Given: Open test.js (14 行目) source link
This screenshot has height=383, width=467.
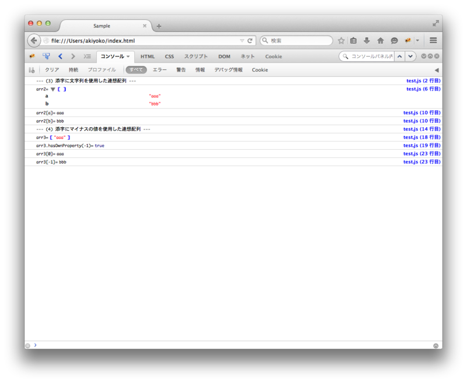Looking at the screenshot, I should tap(421, 129).
